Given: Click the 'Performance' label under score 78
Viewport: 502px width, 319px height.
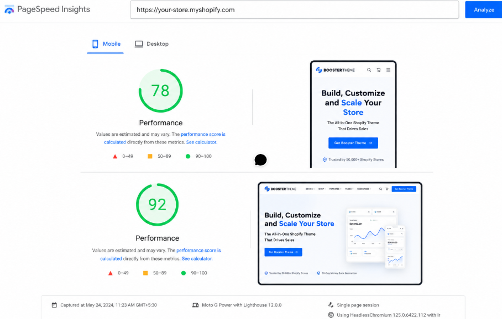Looking at the screenshot, I should [161, 123].
